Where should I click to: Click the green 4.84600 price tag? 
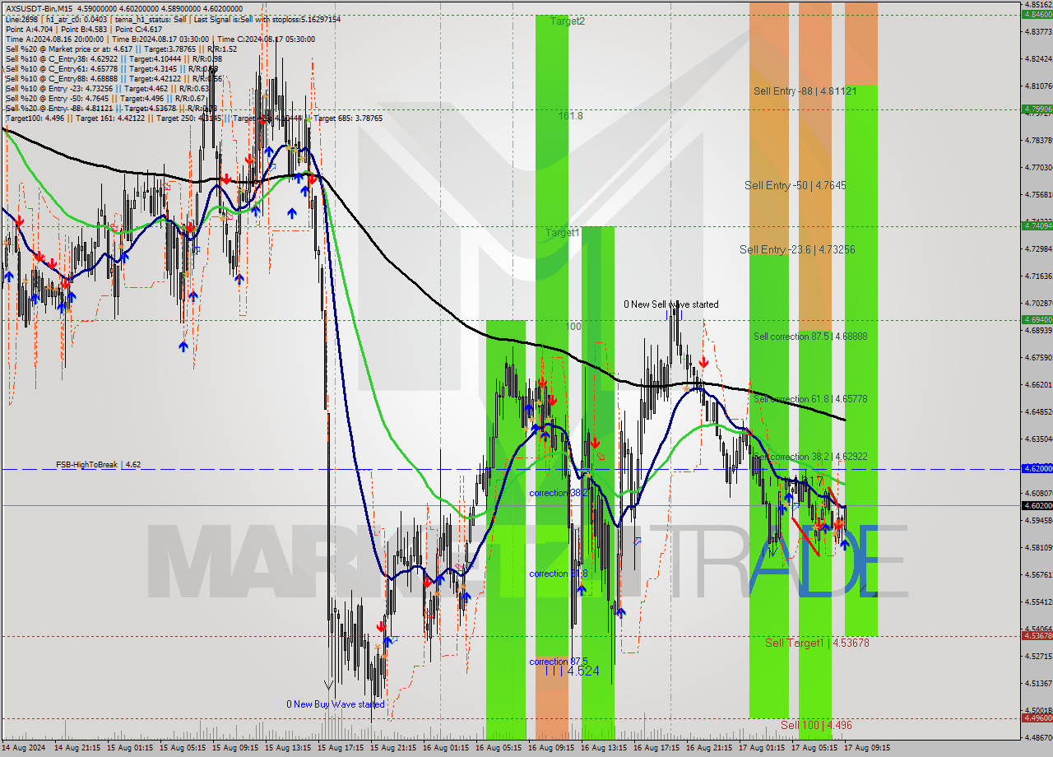coord(1037,14)
